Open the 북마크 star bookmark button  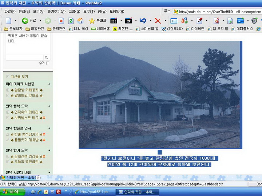[x=97, y=21]
